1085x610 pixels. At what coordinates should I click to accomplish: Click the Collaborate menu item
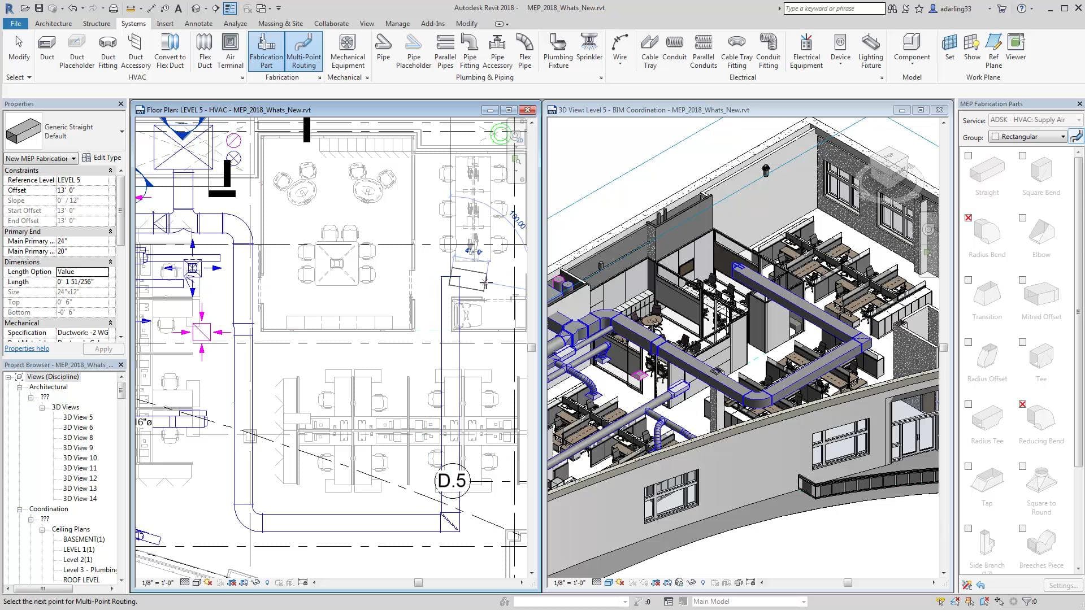331,23
